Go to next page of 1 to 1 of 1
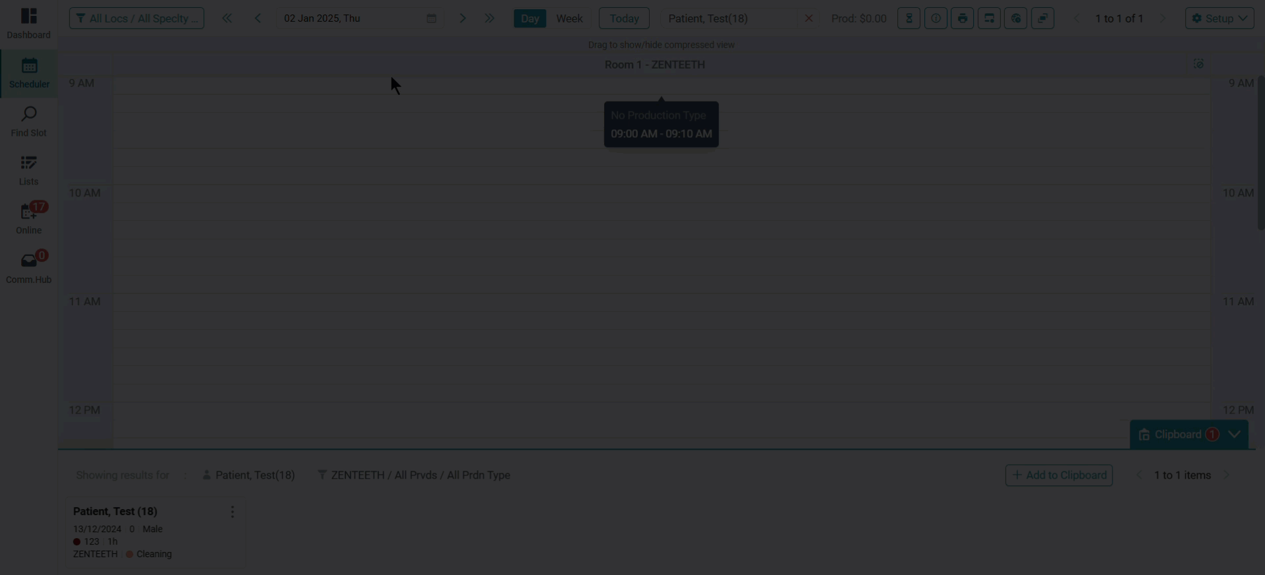1265x575 pixels. 1163,18
